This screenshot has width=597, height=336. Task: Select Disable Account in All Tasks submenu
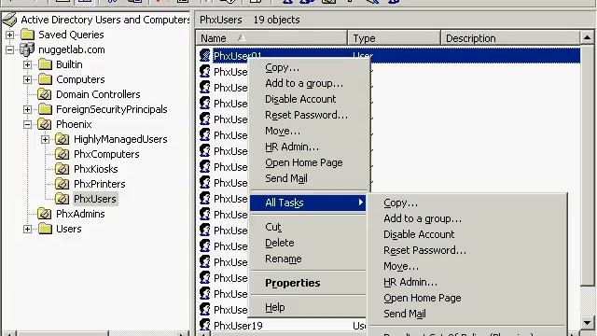(x=419, y=234)
